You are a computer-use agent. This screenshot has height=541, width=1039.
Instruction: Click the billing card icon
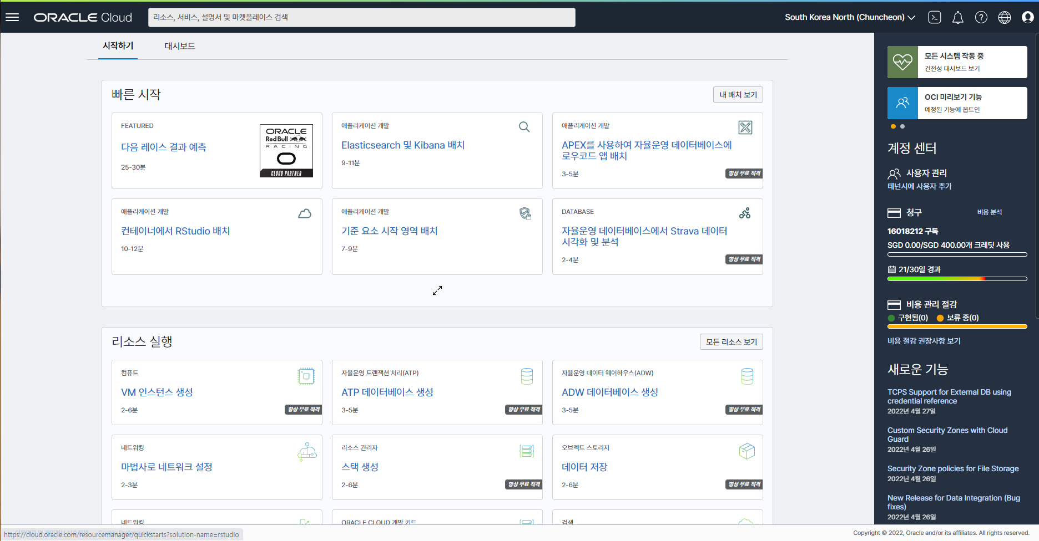tap(894, 213)
